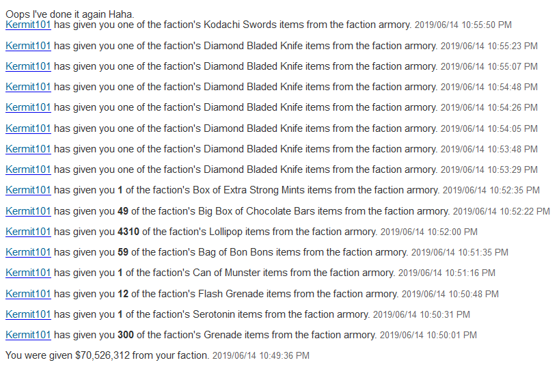Screen dimensions: 559x369
Task: Click the bold 4310 Lollipop quantity
Action: [x=128, y=232]
